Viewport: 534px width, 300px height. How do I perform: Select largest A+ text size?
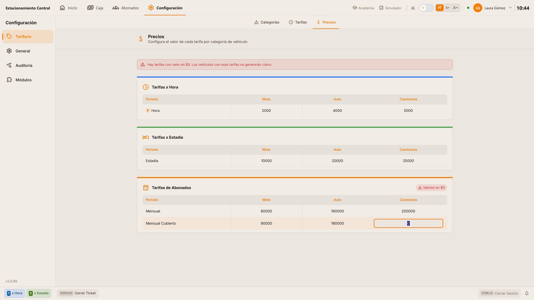[456, 8]
